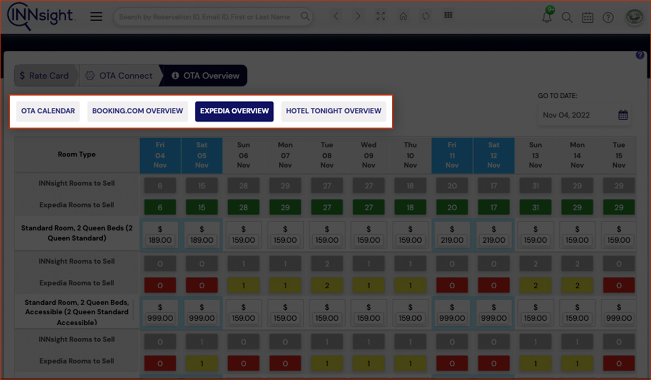
Task: Click the header search magnifier beside the bell
Action: click(x=567, y=17)
